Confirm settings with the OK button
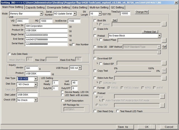 tap(146, 127)
